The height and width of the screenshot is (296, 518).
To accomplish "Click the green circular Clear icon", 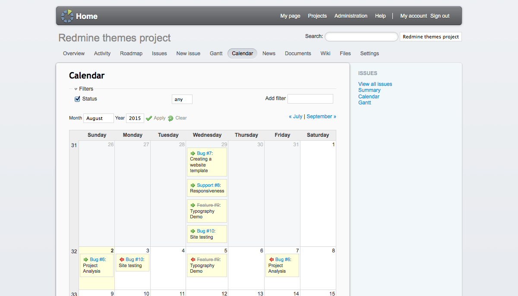I will click(x=171, y=118).
